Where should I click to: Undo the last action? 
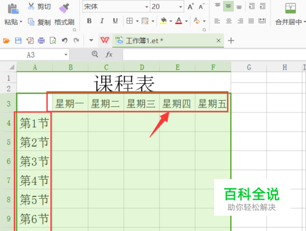64,41
